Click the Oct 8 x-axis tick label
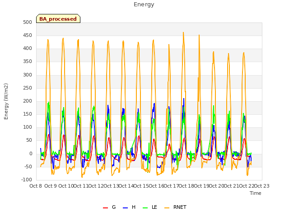Image resolution: width=289 pixels, height=216 pixels. [36, 186]
